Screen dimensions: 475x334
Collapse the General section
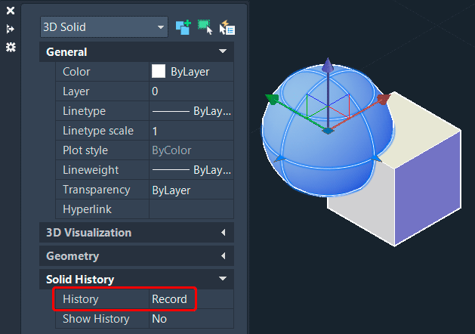click(x=223, y=51)
